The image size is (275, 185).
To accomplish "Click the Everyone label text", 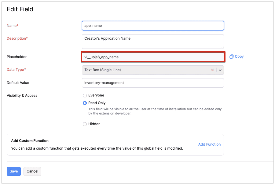I will point(96,95).
